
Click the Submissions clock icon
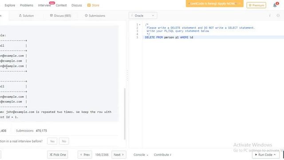coord(86,16)
